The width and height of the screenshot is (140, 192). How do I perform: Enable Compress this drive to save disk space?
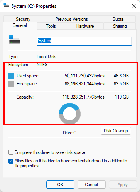[11, 152]
